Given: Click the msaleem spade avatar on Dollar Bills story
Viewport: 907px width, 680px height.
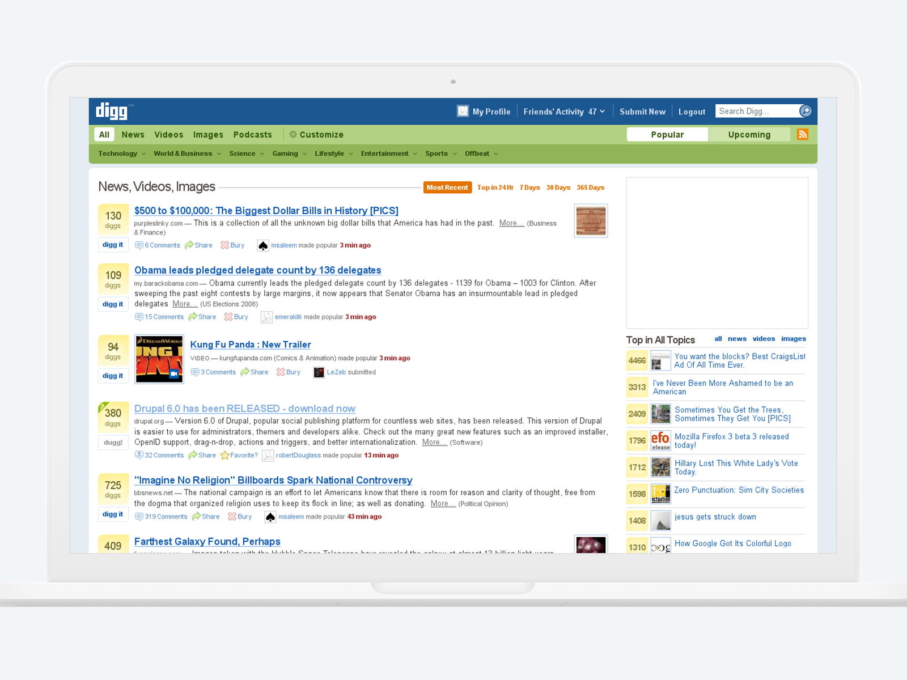Looking at the screenshot, I should pos(263,245).
